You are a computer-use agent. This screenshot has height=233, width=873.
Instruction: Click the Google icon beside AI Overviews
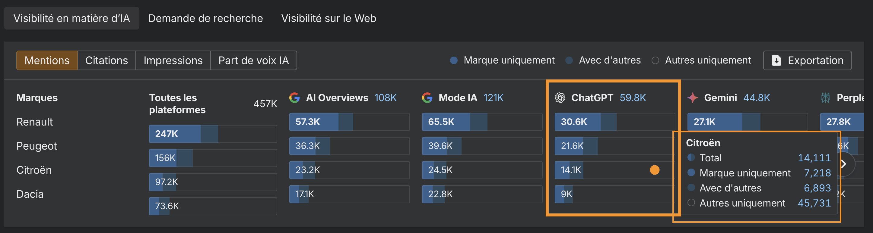click(x=294, y=98)
